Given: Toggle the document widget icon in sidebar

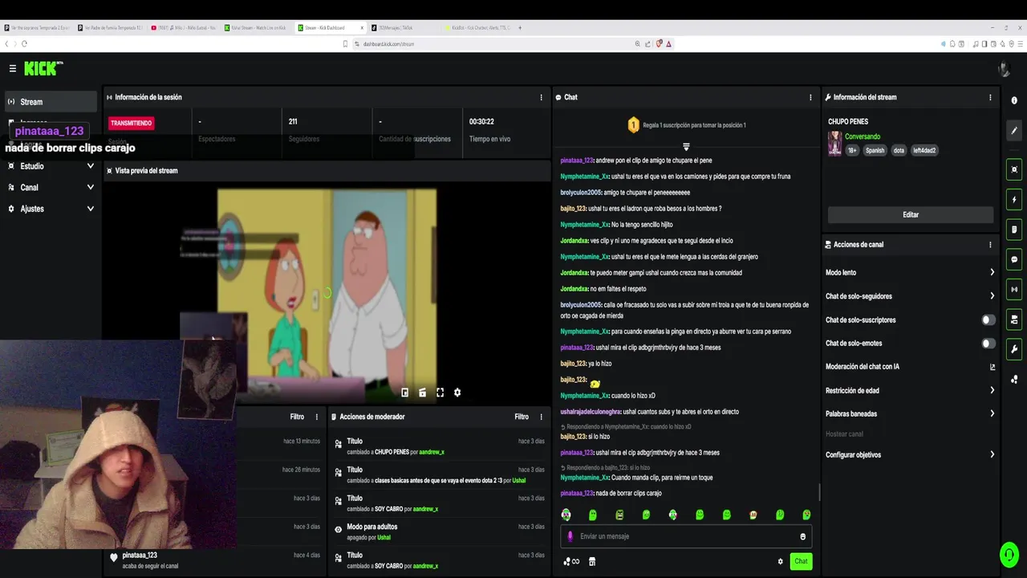Looking at the screenshot, I should coord(1014,230).
